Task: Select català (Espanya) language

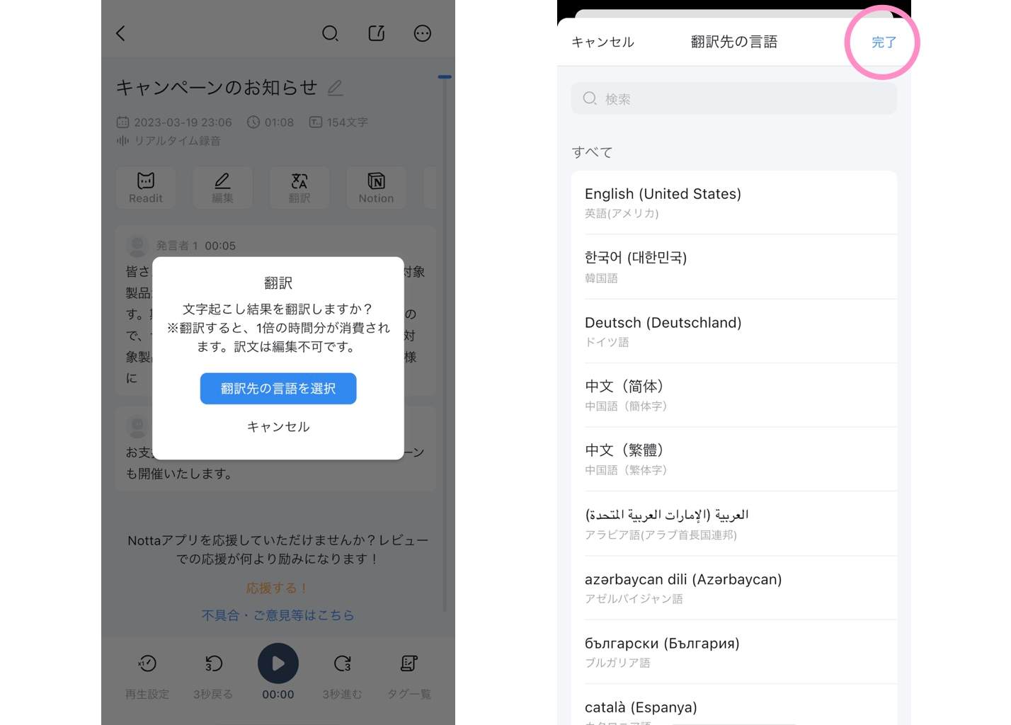Action: click(734, 705)
